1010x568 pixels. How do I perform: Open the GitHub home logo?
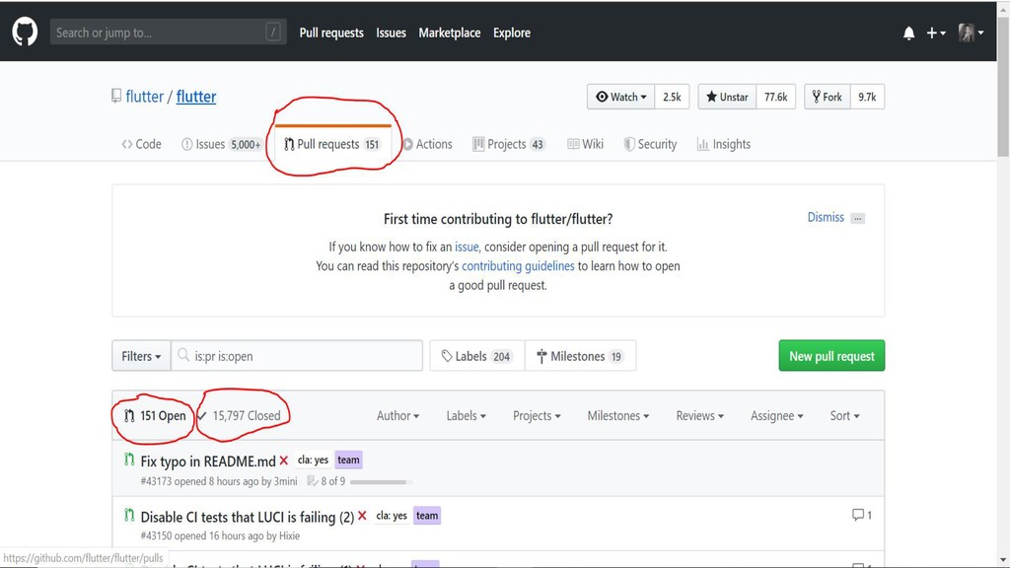(25, 33)
